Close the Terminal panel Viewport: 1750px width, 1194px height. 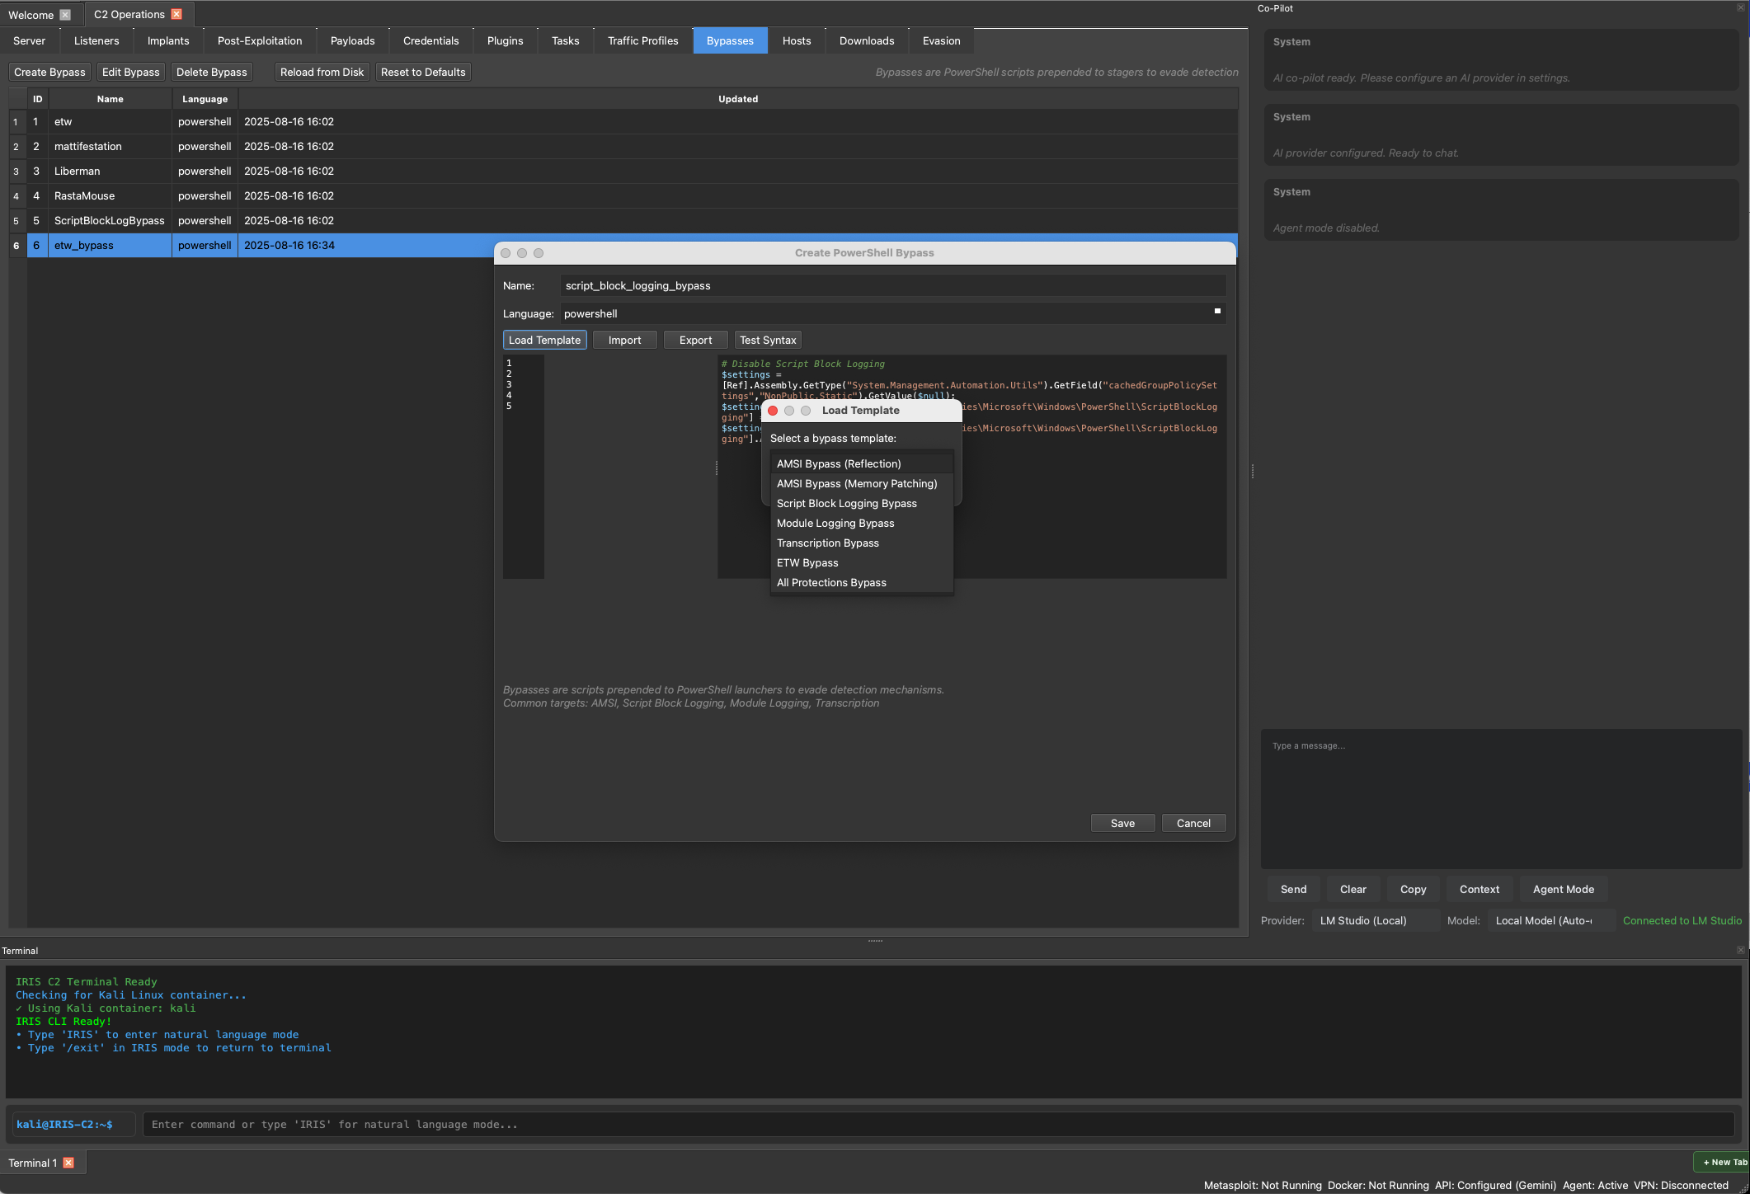click(x=1741, y=951)
